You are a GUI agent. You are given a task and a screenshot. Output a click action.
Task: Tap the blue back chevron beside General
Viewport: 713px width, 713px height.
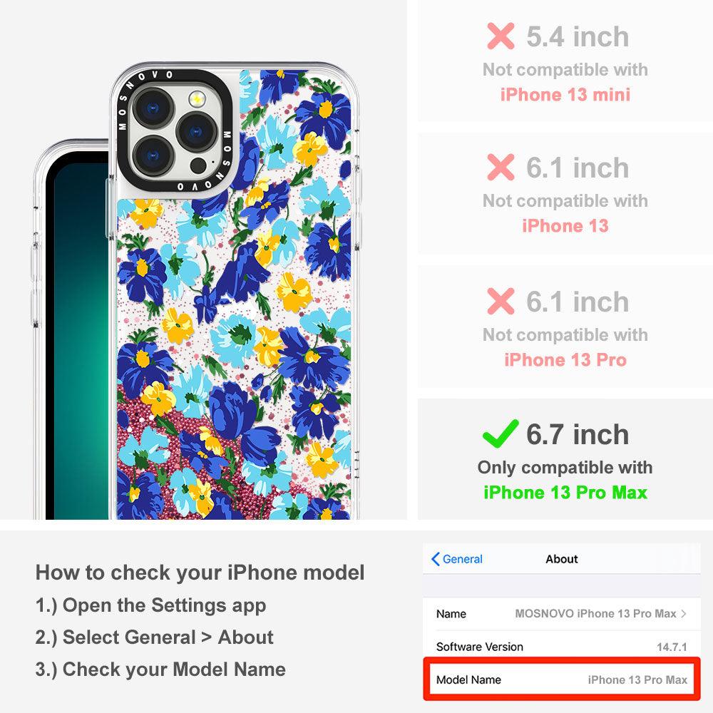tap(435, 559)
